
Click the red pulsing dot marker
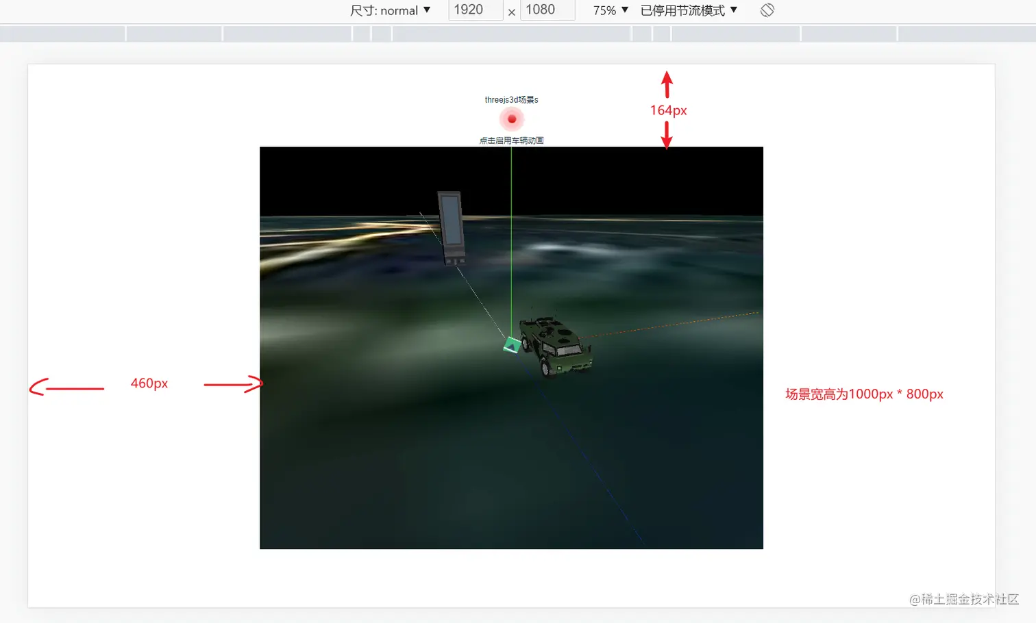(x=512, y=119)
